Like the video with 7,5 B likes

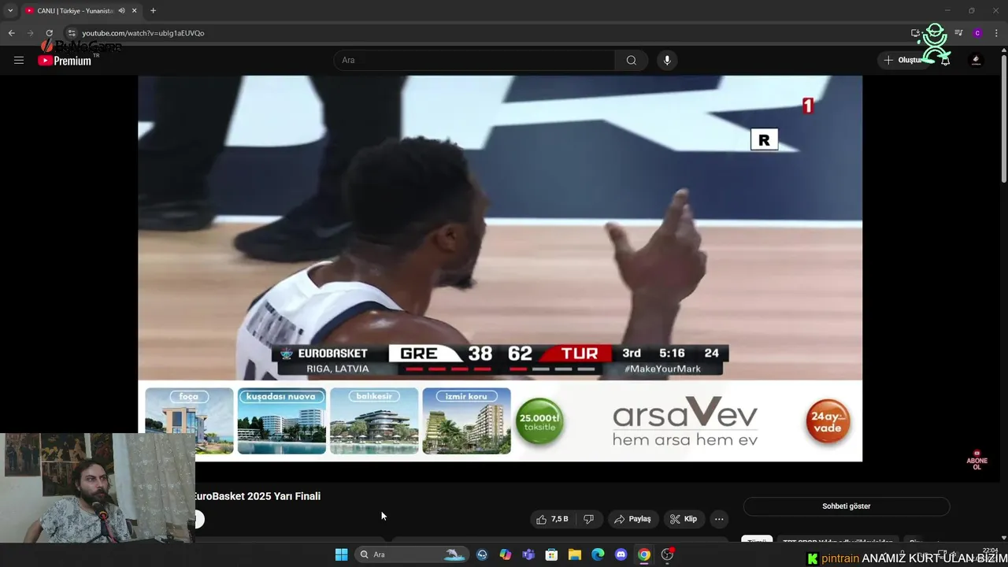(552, 519)
